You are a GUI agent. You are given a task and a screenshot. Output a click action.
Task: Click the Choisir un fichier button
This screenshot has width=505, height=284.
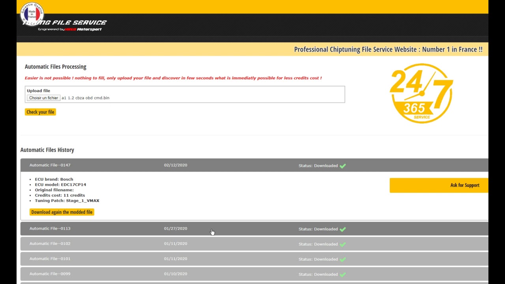coord(43,98)
